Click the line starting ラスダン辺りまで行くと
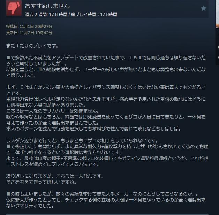This screenshot has height=215, width=219. point(82,140)
